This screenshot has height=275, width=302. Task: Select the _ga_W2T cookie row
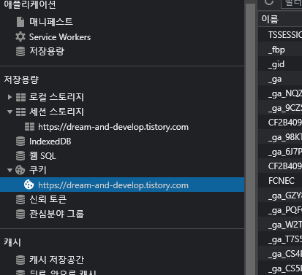tap(280, 225)
